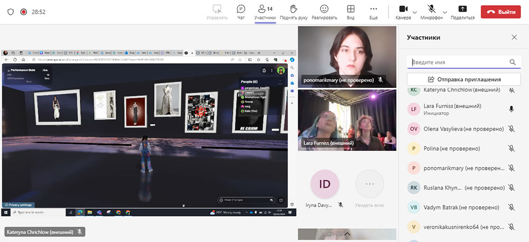
Task: Toggle the Микрофон (microphone) mute
Action: point(432,9)
